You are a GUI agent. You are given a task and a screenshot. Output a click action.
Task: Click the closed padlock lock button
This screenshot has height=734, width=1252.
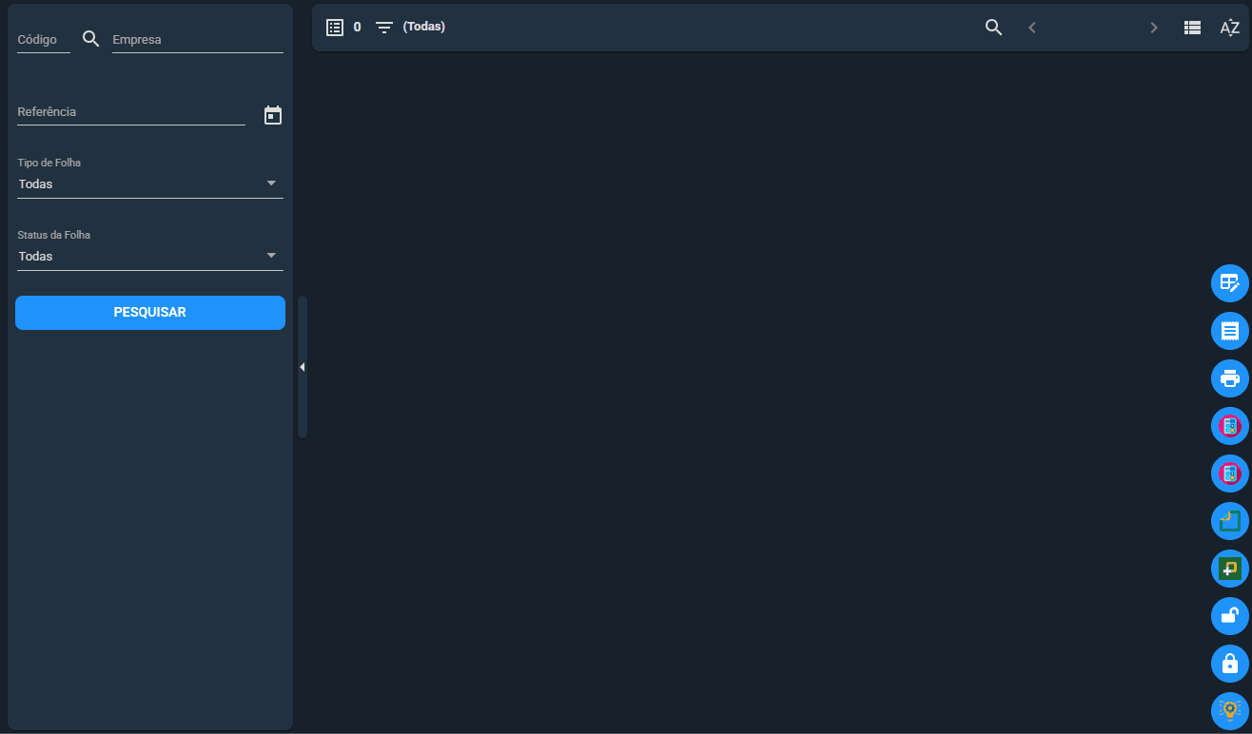1230,664
